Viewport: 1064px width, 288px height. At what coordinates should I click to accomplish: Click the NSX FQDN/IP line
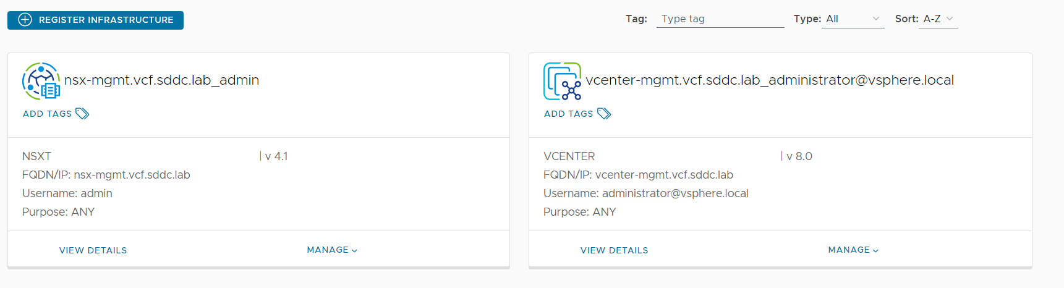pos(106,175)
